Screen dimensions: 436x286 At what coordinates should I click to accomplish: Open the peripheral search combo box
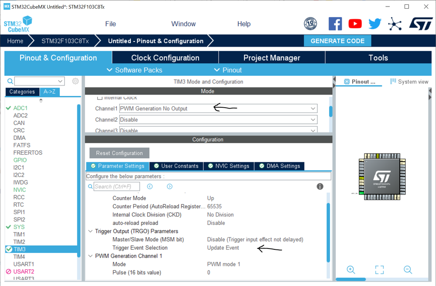(39, 81)
